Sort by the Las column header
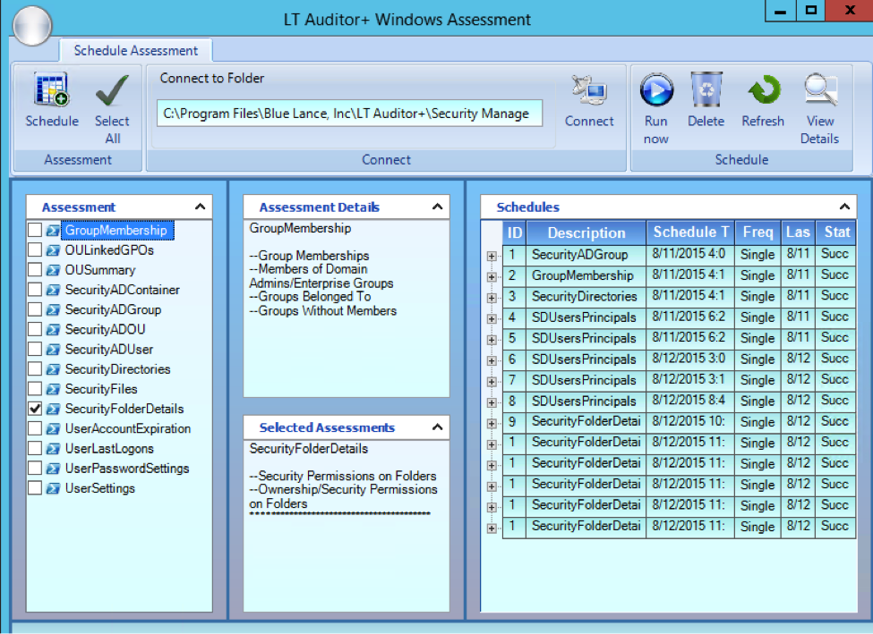The width and height of the screenshot is (873, 634). pyautogui.click(x=798, y=232)
